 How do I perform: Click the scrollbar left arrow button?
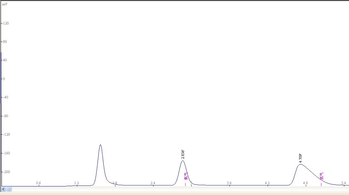(3, 189)
